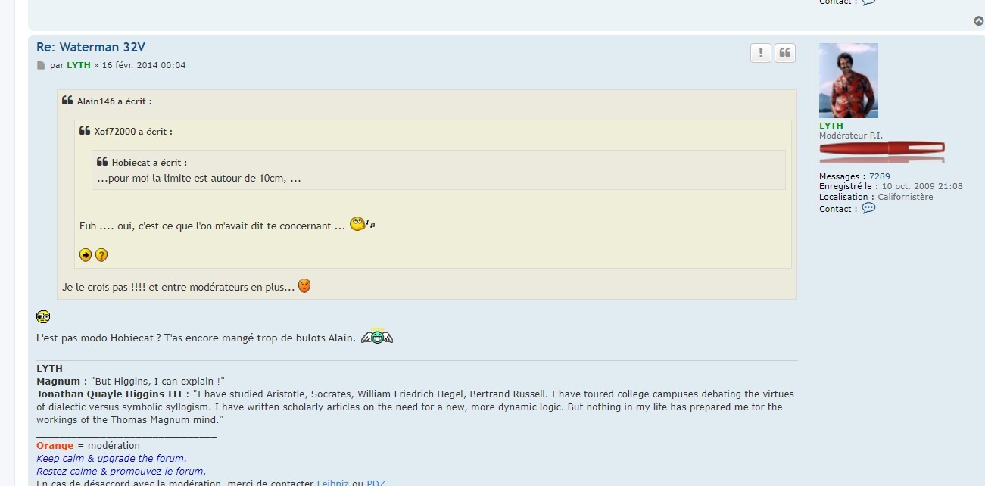
Task: Select the 'Hobiecat a écrit :' quote header
Action: (x=149, y=163)
